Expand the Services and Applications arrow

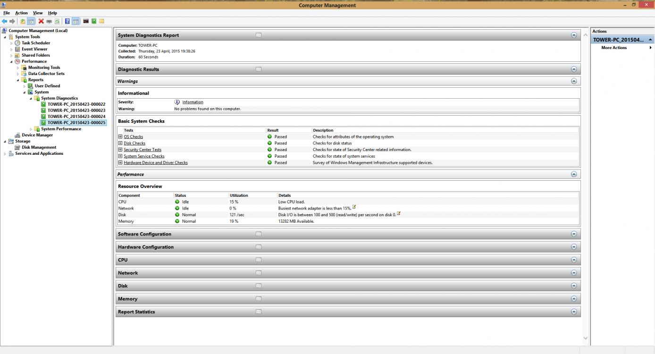click(x=5, y=153)
